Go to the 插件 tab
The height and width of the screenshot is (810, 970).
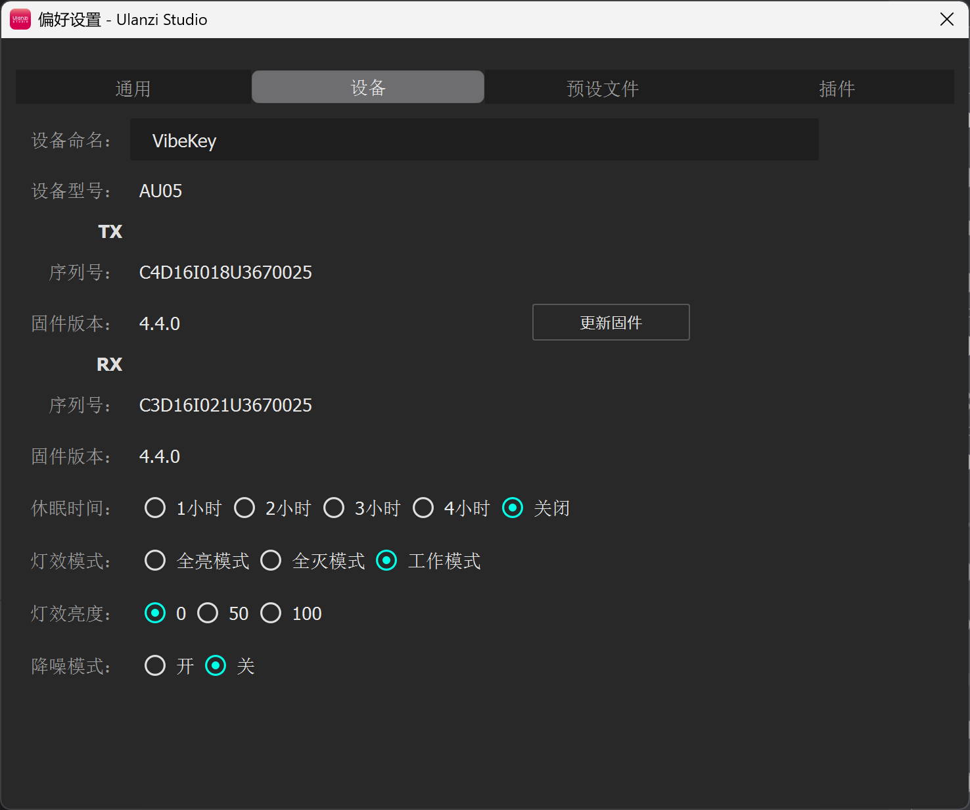click(837, 88)
